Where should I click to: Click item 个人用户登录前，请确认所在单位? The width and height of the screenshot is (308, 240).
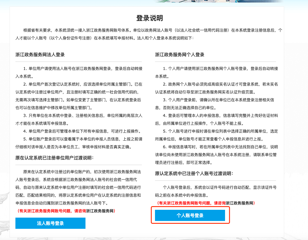click(x=214, y=104)
